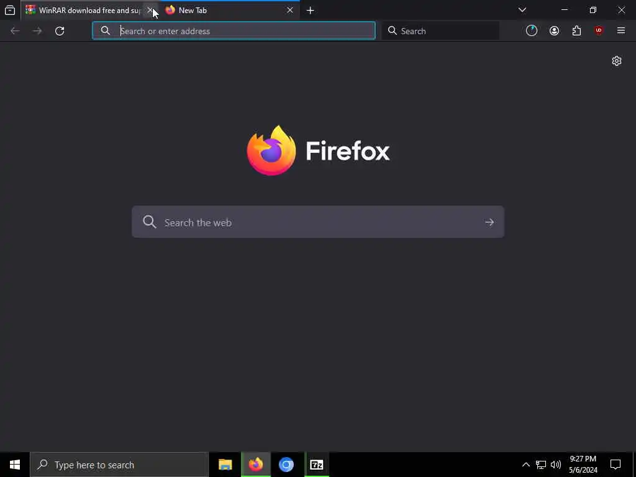
Task: Open the Extensions puzzle-piece menu
Action: [x=576, y=31]
